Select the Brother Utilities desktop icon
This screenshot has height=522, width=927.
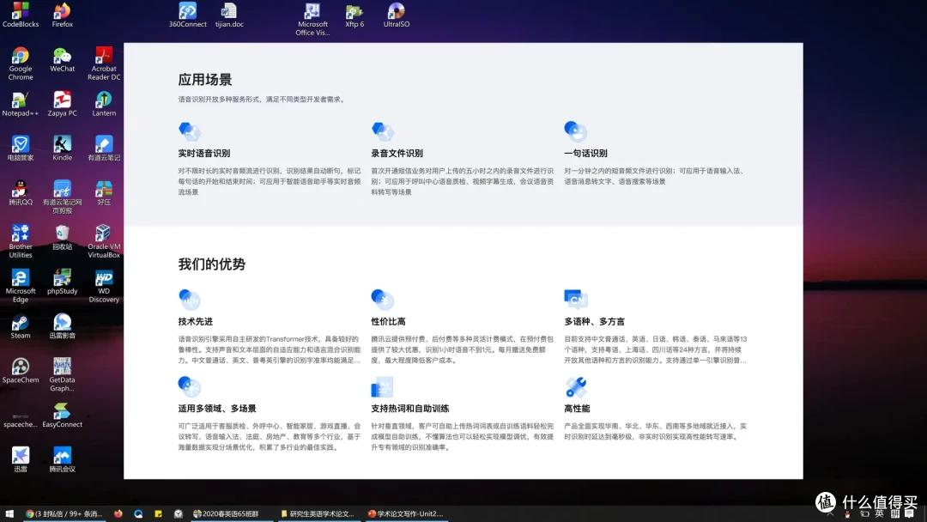point(21,241)
